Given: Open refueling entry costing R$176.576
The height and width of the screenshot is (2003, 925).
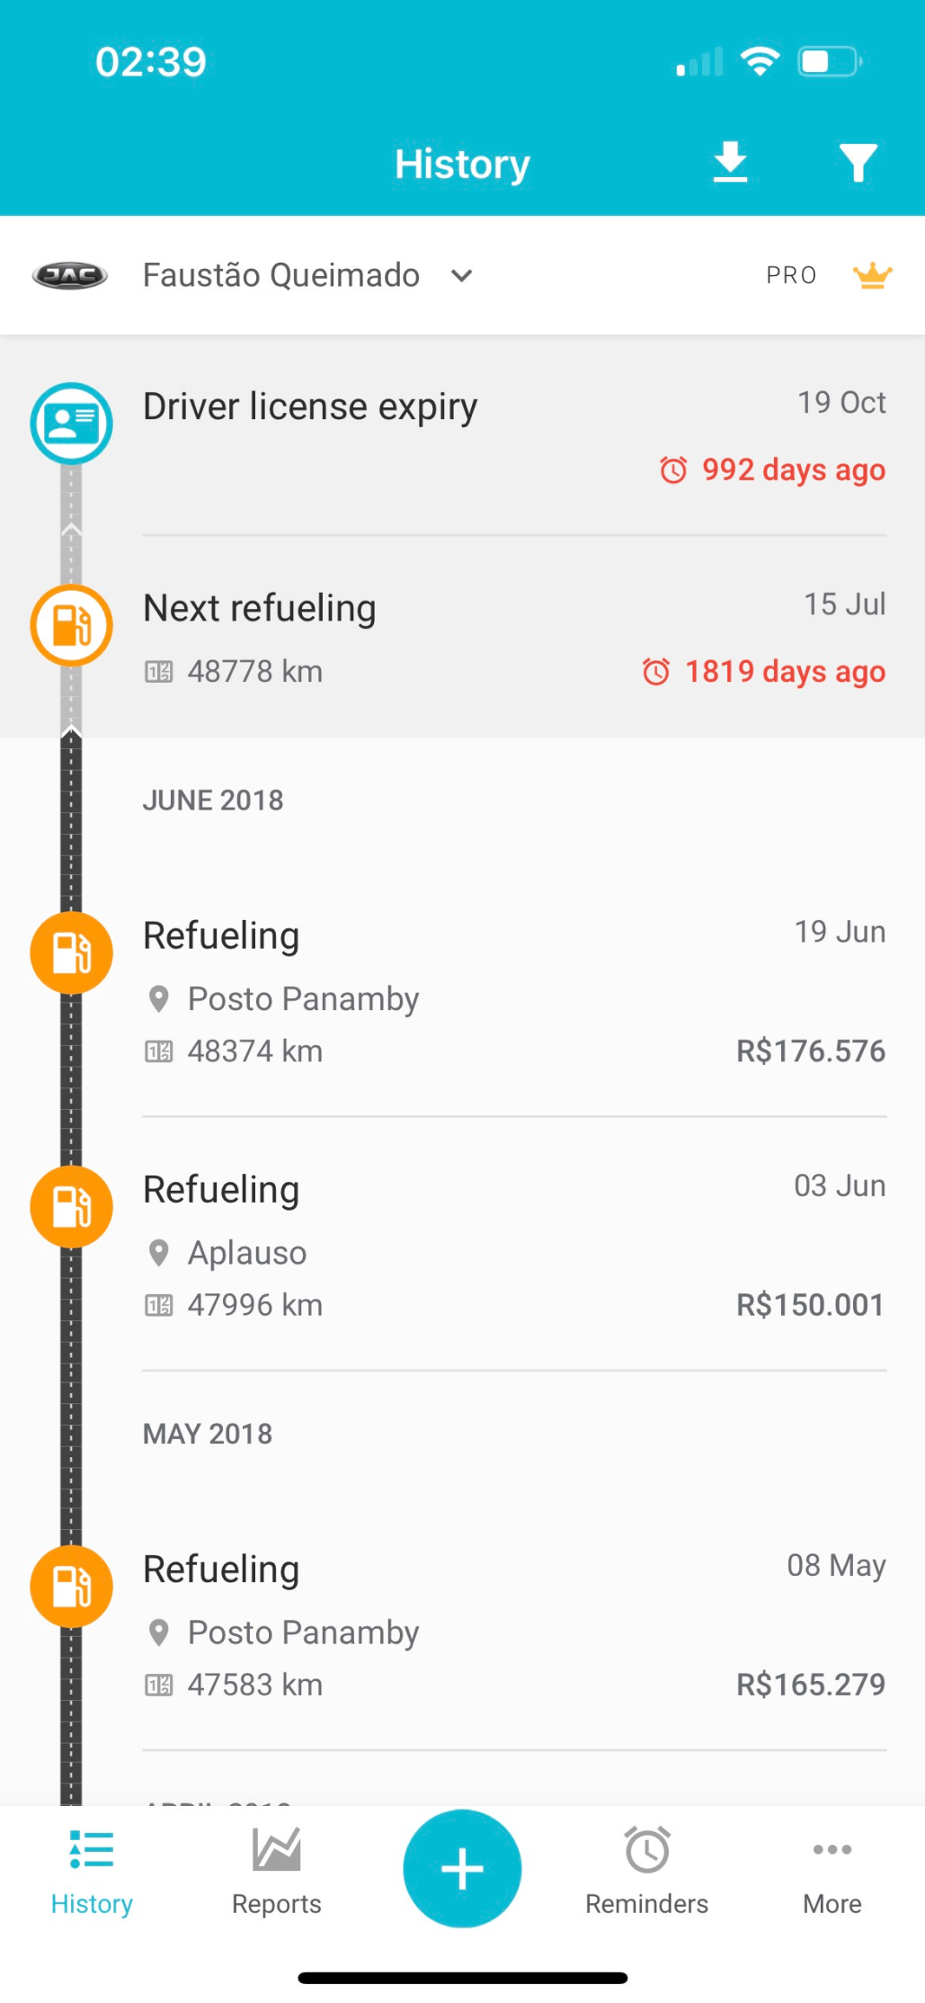Looking at the screenshot, I should pos(512,992).
